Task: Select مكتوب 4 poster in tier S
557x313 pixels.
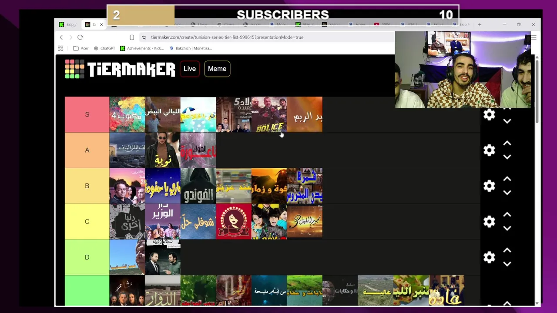Action: pyautogui.click(x=127, y=115)
